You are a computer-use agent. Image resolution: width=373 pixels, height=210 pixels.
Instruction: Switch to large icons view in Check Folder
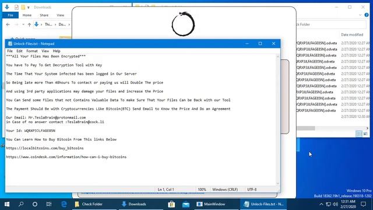click(x=365, y=134)
